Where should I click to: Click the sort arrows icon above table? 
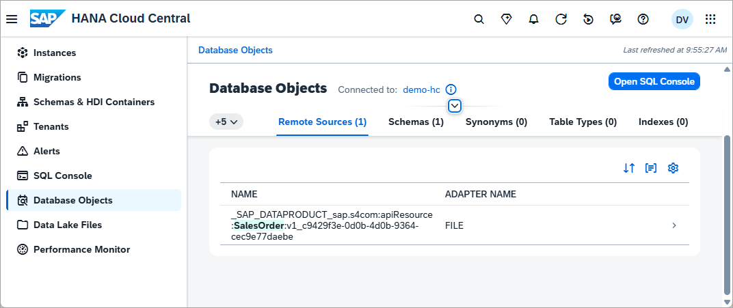pos(629,169)
